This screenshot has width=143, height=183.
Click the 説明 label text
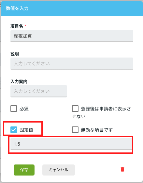(x=15, y=54)
